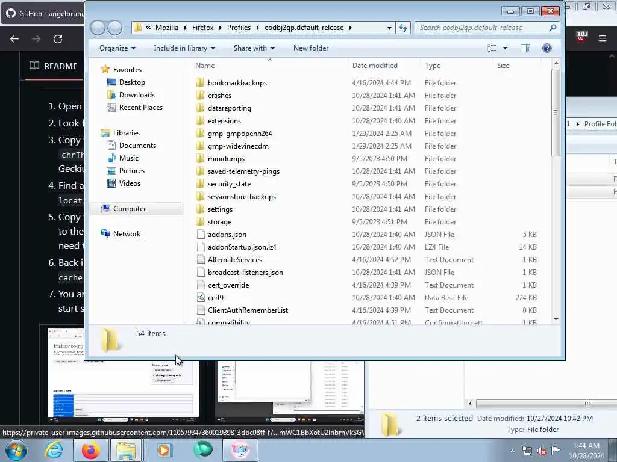Screen dimensions: 617x462
Task: Expand arrow after eodbj2qp.default-release breadcrumb
Action: (x=350, y=28)
